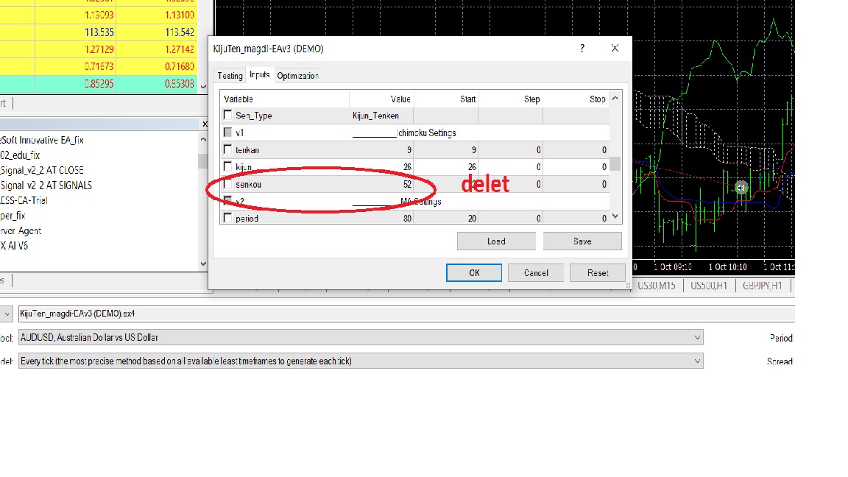The width and height of the screenshot is (848, 477).
Task: Open the Optimization tab
Action: click(297, 76)
